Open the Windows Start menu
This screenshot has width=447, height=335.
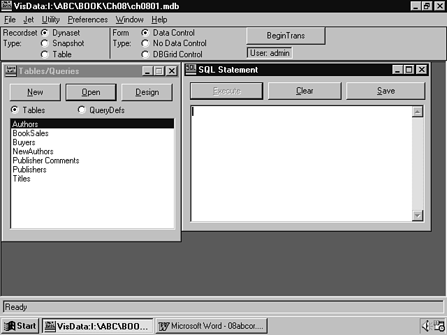click(20, 326)
